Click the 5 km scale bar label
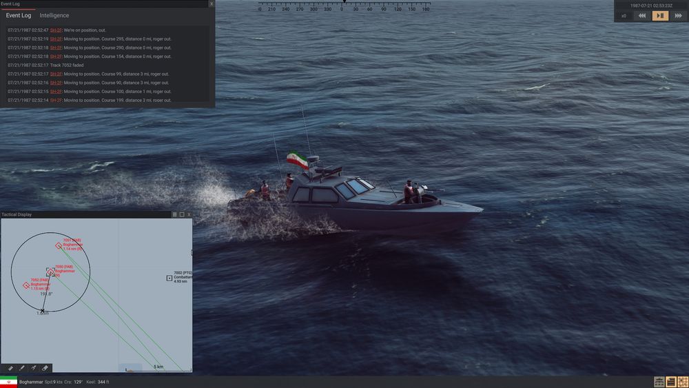This screenshot has height=388, width=689. [x=158, y=367]
